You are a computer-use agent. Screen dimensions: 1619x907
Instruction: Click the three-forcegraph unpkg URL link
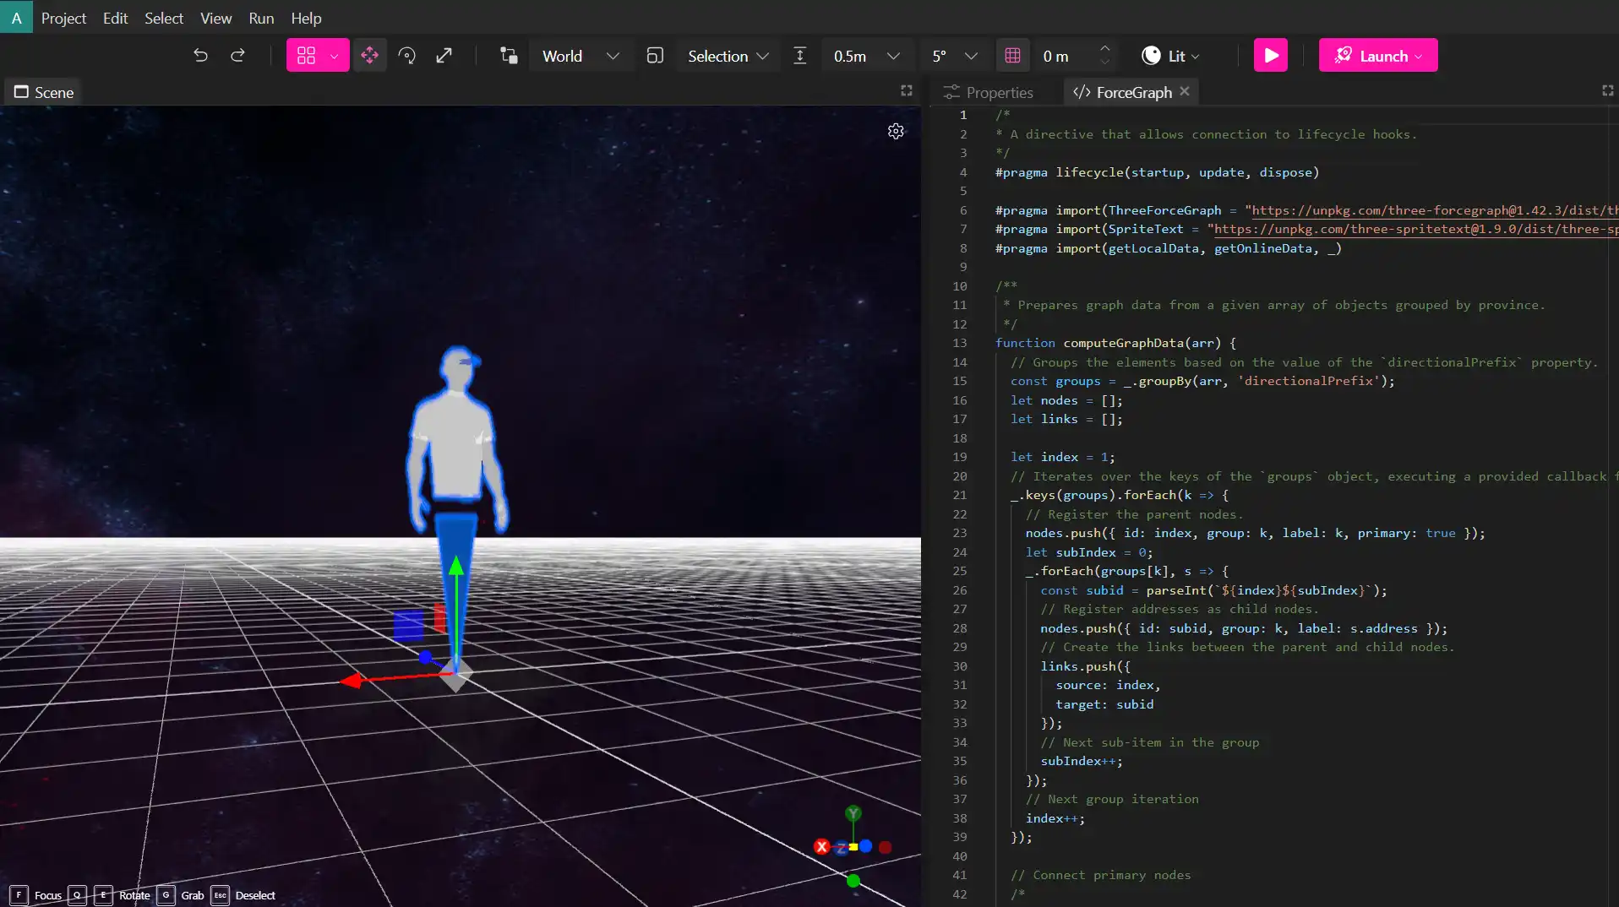tap(1435, 210)
